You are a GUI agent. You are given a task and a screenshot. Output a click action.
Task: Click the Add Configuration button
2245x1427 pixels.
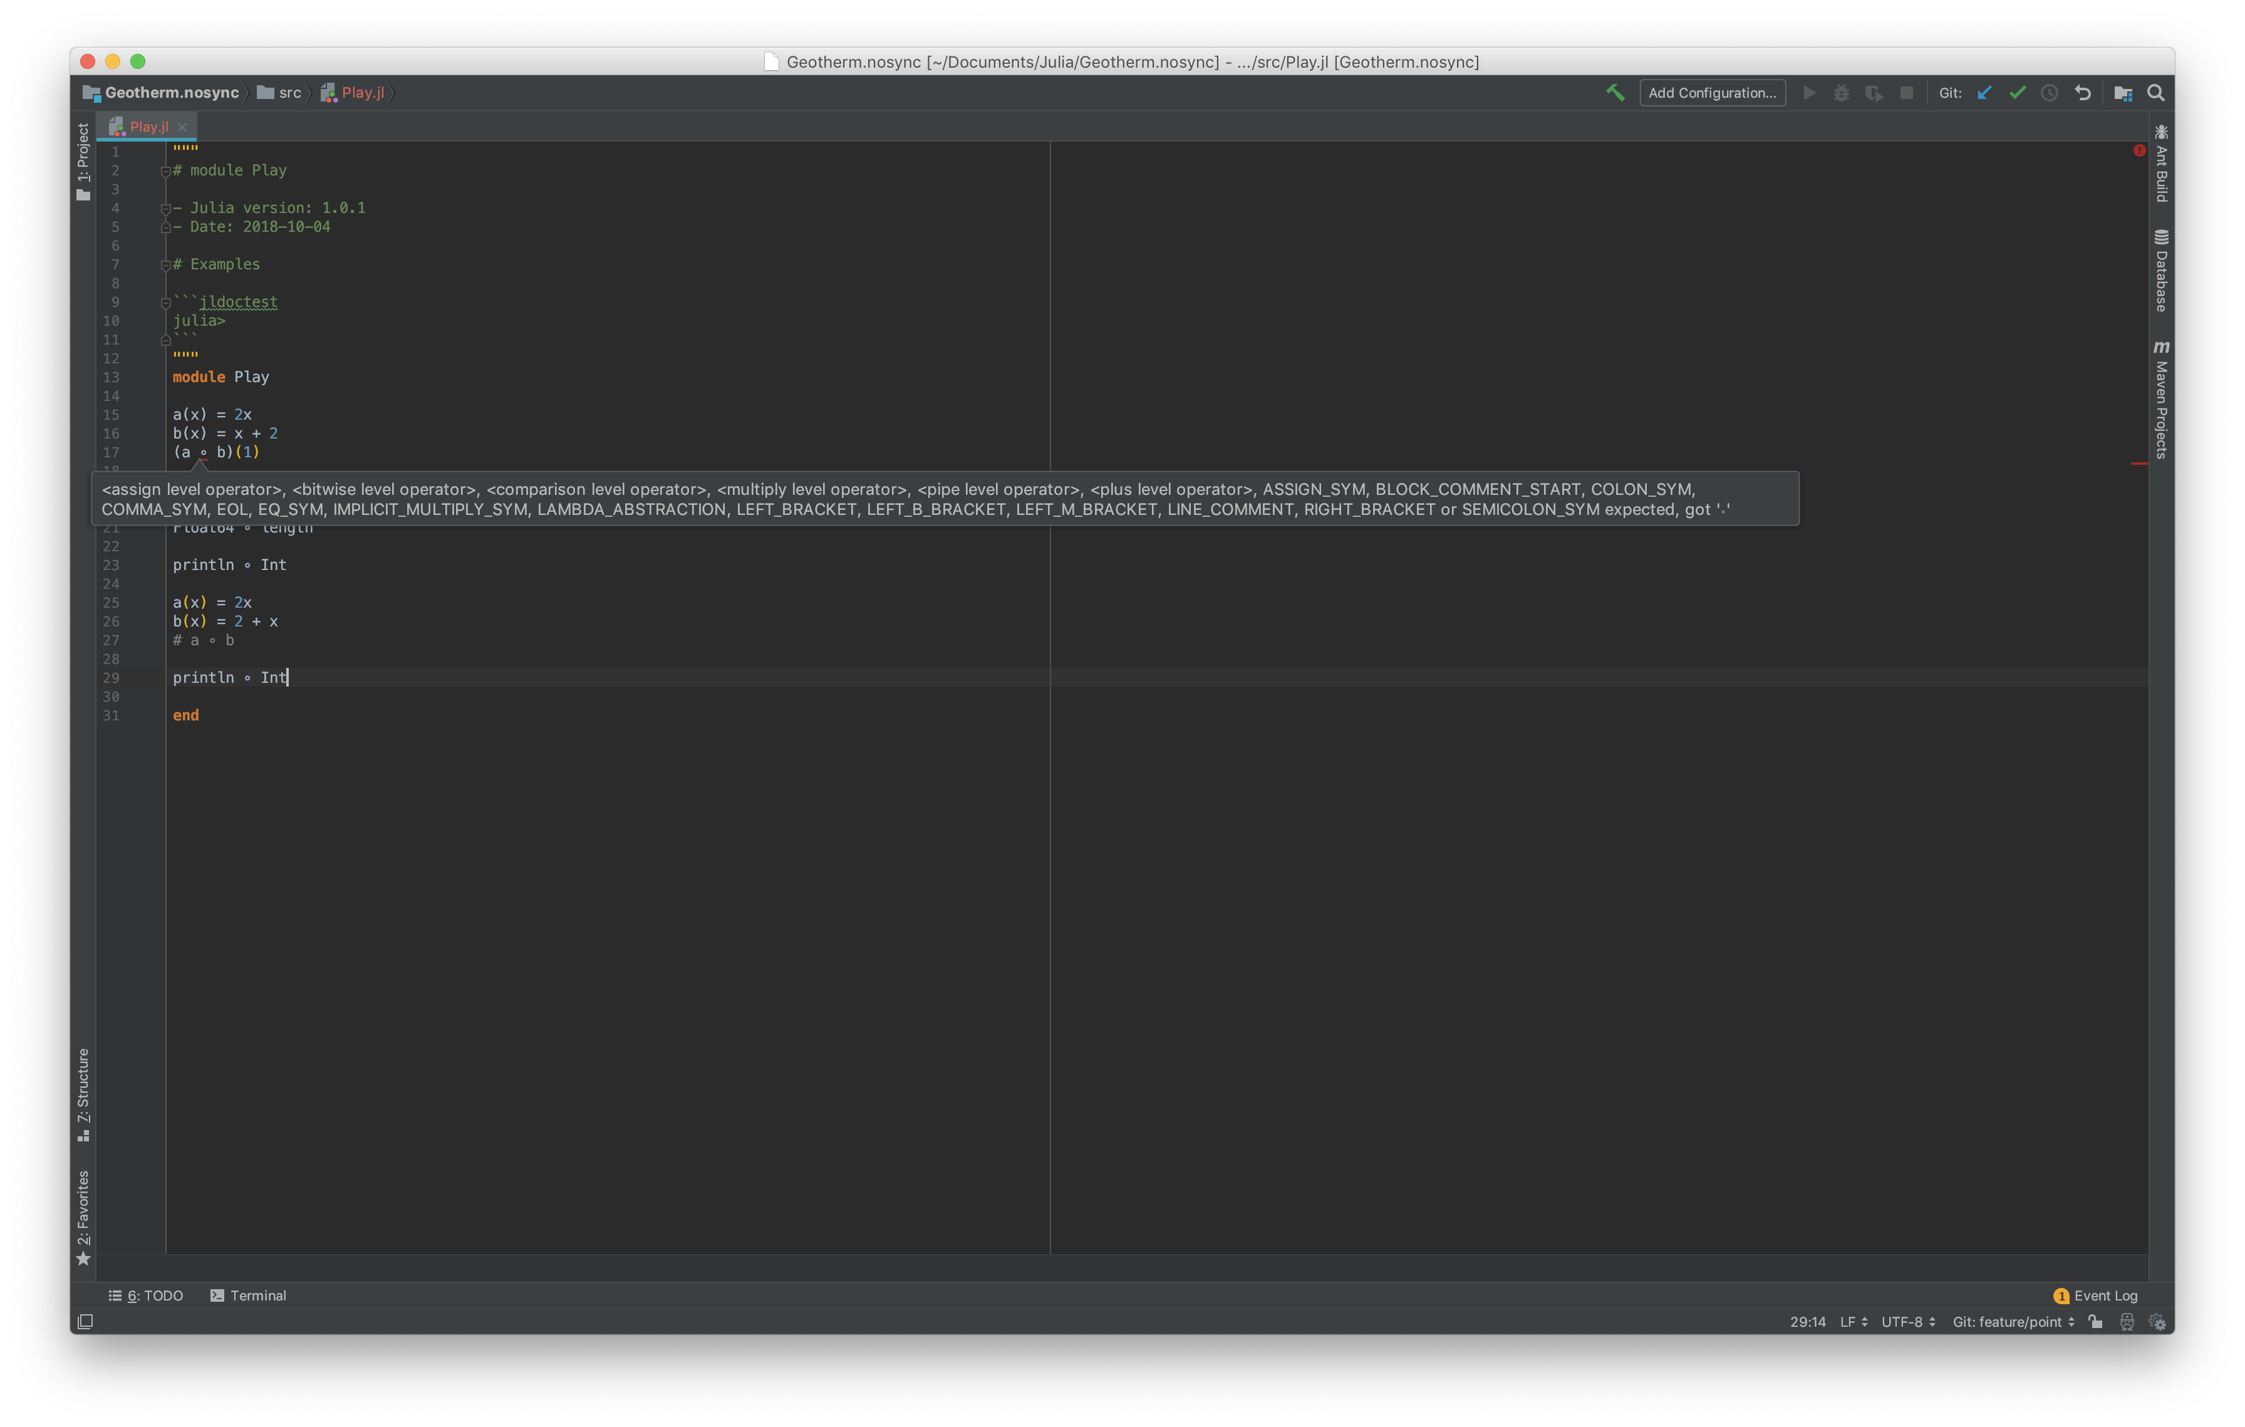click(1712, 92)
